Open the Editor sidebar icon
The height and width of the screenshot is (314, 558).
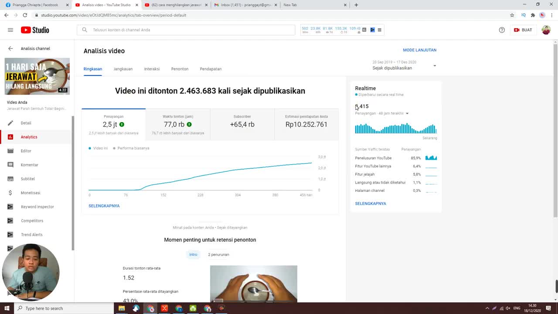[10, 151]
